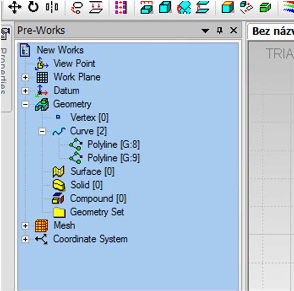Select Polyline [G:8]
This screenshot has width=294, height=291.
114,145
